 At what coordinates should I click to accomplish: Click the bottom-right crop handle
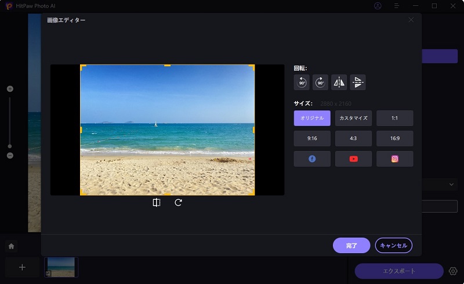(x=252, y=192)
